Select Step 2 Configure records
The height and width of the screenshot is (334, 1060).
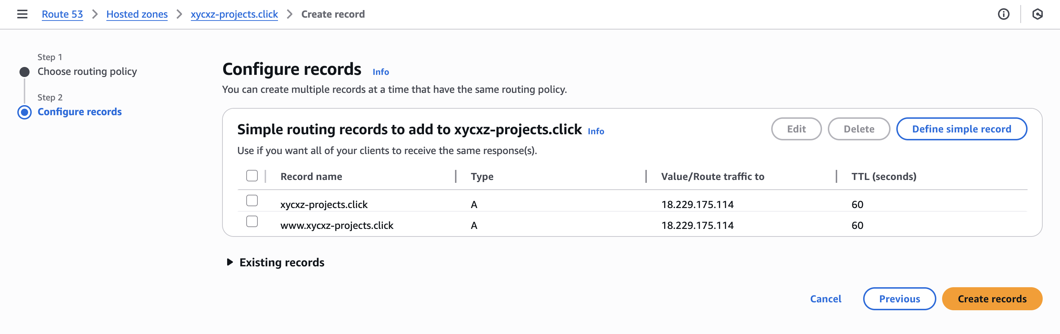(79, 111)
